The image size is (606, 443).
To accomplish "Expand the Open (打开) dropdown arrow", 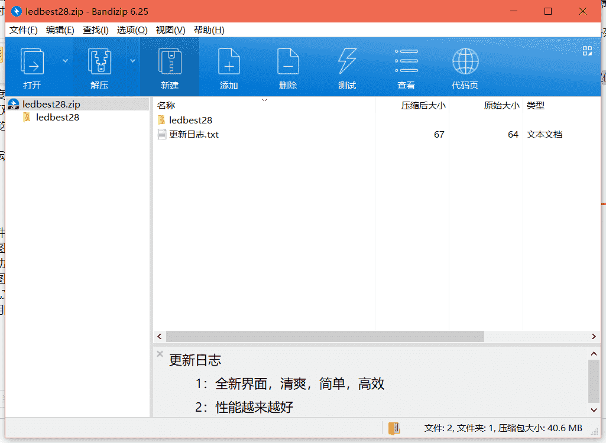I will 65,61.
